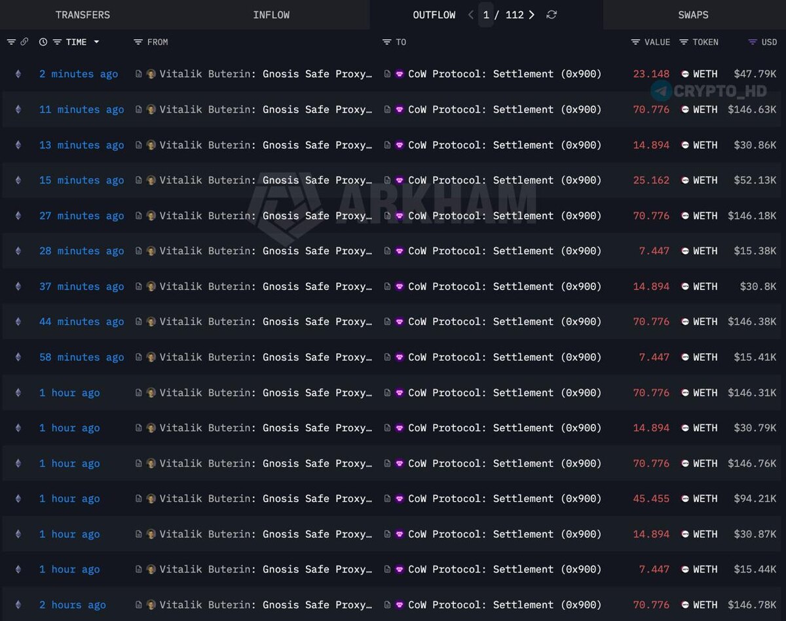The height and width of the screenshot is (621, 786).
Task: Click contract document icon before Vitalik, 15 minutes row
Action: (x=139, y=180)
